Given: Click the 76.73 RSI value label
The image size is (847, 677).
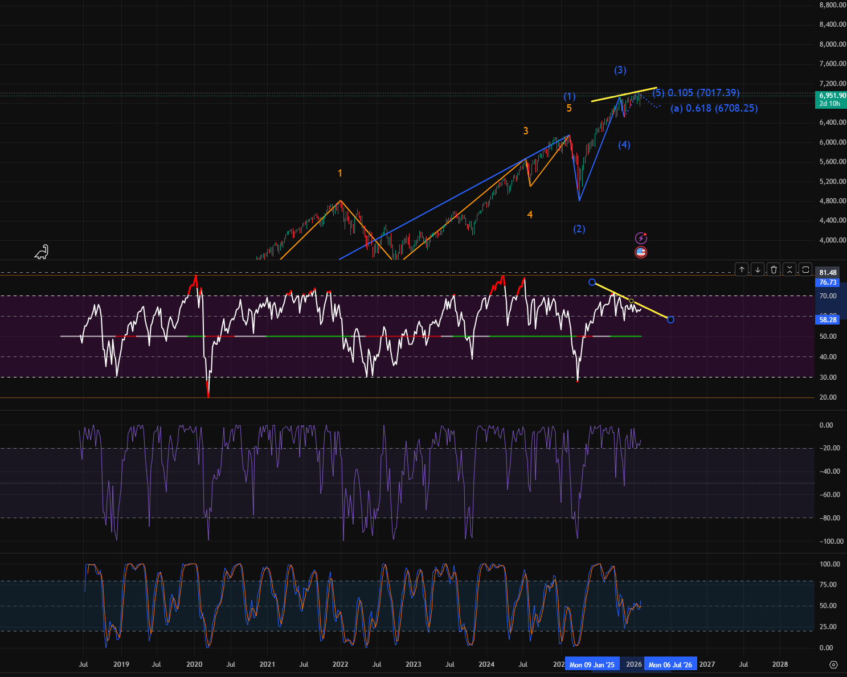Looking at the screenshot, I should 828,282.
